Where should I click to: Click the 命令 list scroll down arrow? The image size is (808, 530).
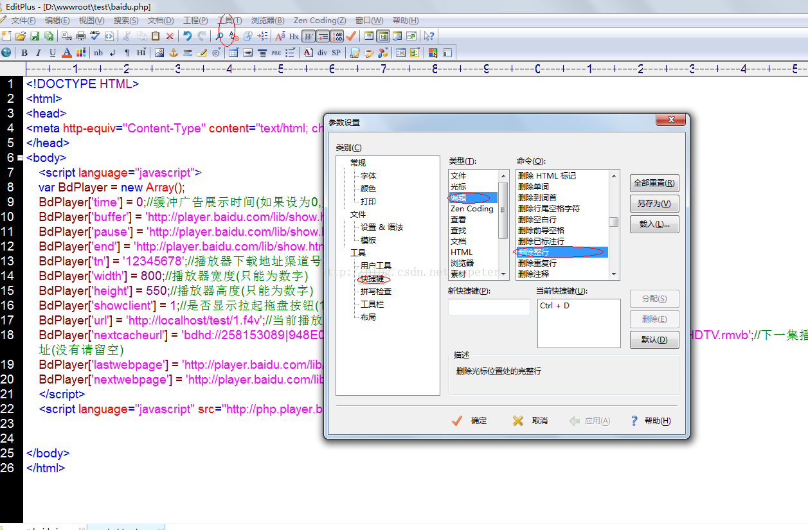pos(615,274)
